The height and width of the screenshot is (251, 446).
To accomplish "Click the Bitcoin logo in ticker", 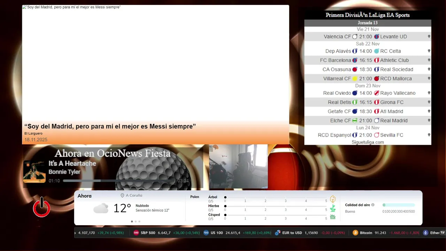I will coord(355,233).
